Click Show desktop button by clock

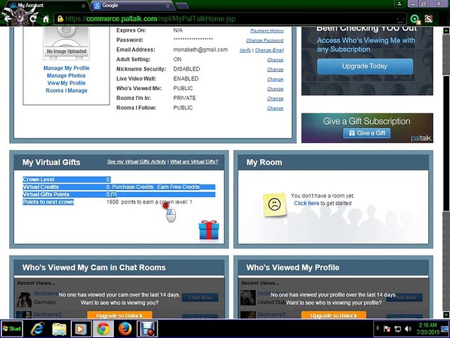445,329
